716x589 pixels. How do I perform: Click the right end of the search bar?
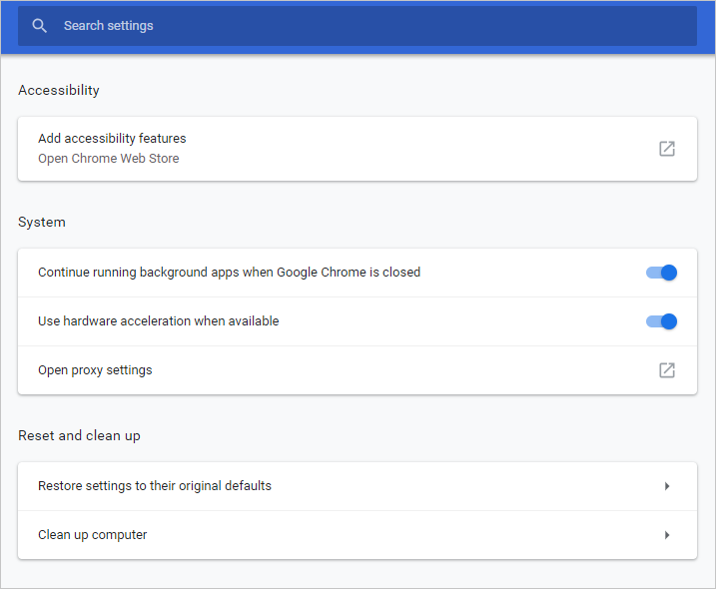click(679, 26)
